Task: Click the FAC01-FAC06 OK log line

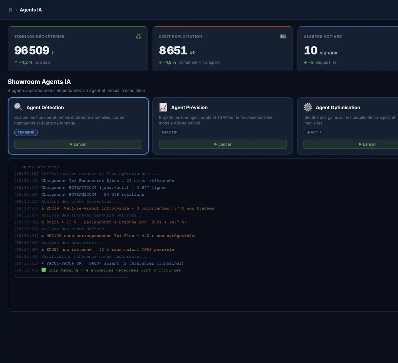Action: (x=99, y=263)
